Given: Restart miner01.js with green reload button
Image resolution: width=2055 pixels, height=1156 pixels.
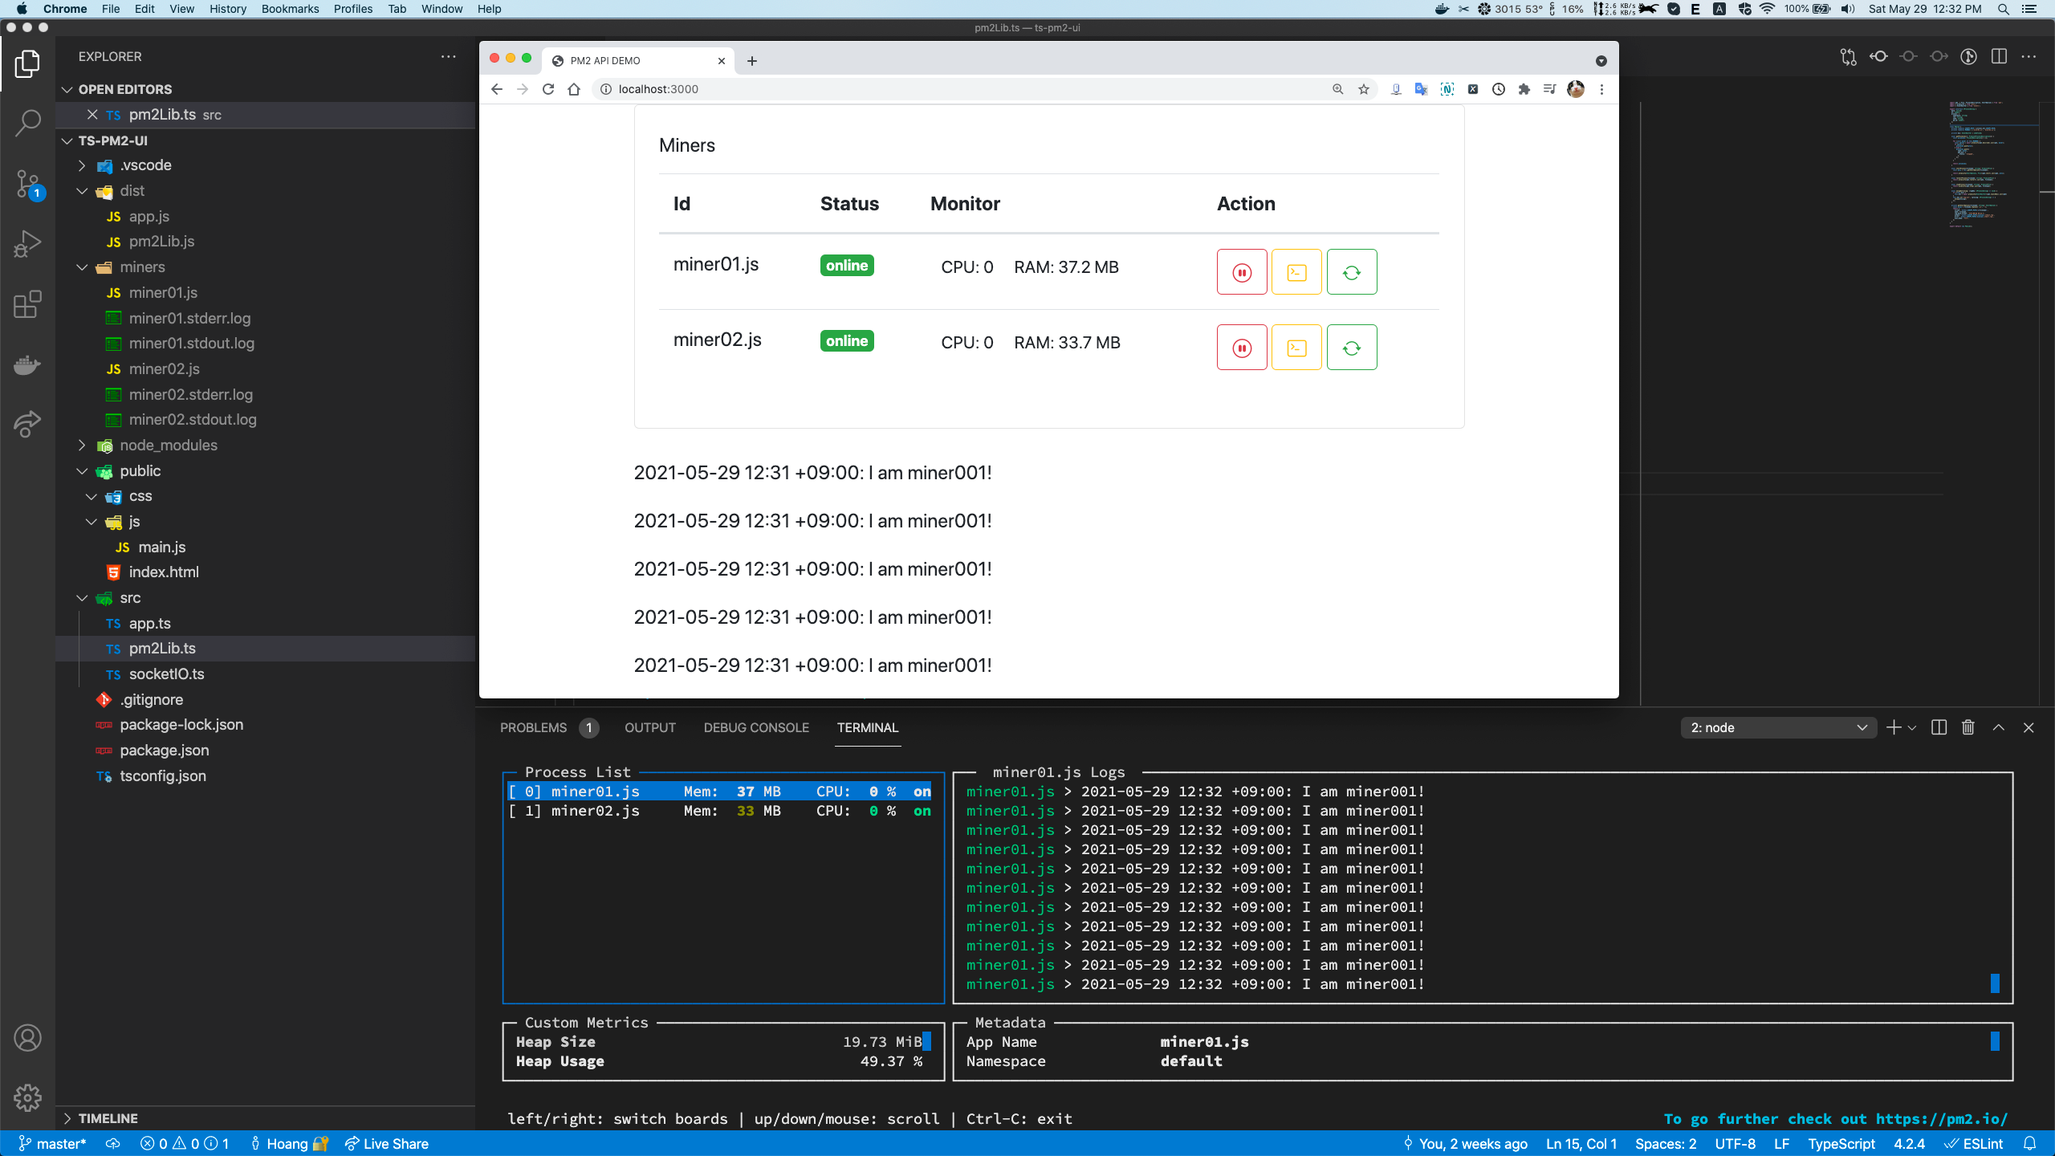Looking at the screenshot, I should point(1351,272).
